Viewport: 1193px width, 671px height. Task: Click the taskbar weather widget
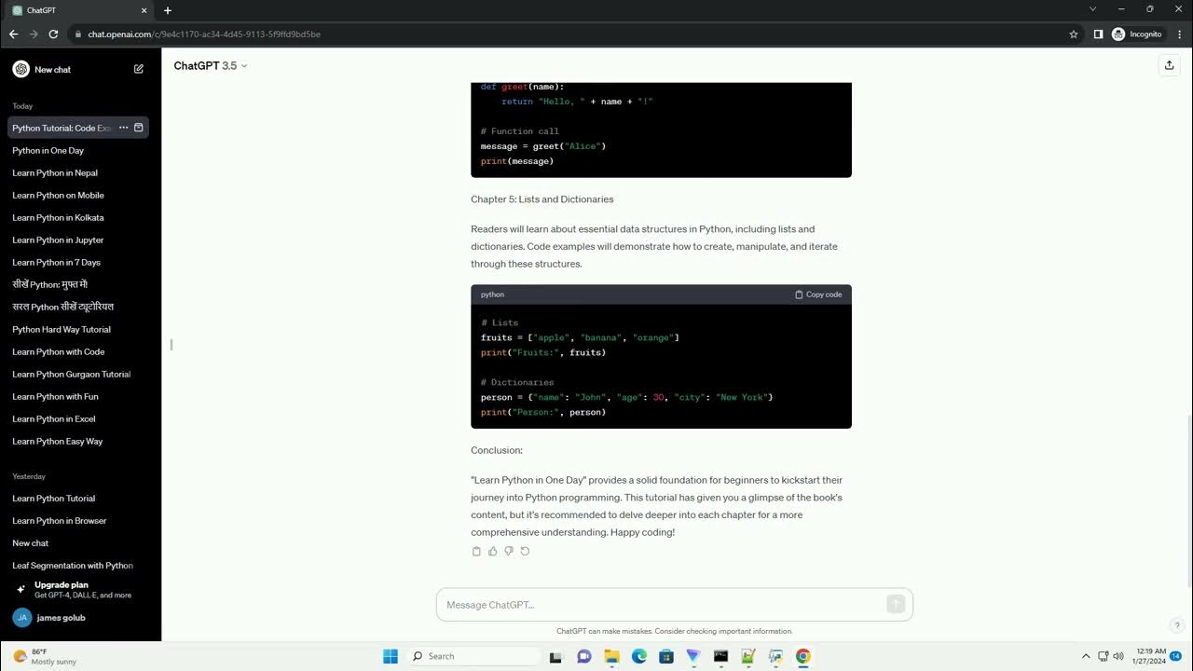[45, 656]
